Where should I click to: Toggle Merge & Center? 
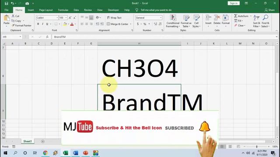point(118,24)
